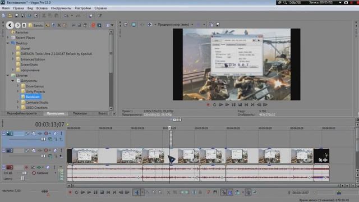Open the Undo history dropdown arrow
The height and width of the screenshot is (202, 359).
point(72,16)
